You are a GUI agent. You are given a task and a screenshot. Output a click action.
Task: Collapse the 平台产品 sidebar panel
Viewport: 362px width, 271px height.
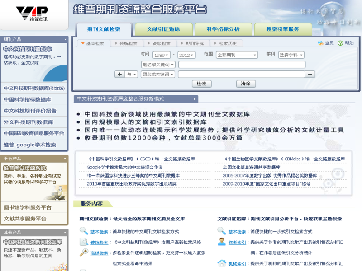tap(65, 159)
